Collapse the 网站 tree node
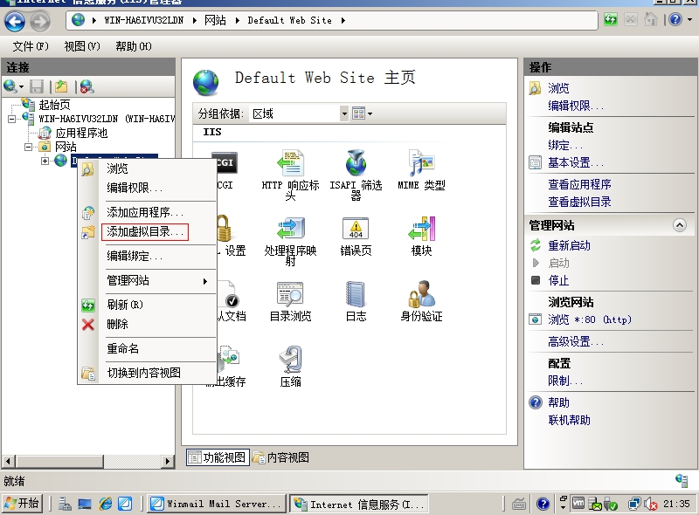Image resolution: width=699 pixels, height=515 pixels. (x=28, y=147)
